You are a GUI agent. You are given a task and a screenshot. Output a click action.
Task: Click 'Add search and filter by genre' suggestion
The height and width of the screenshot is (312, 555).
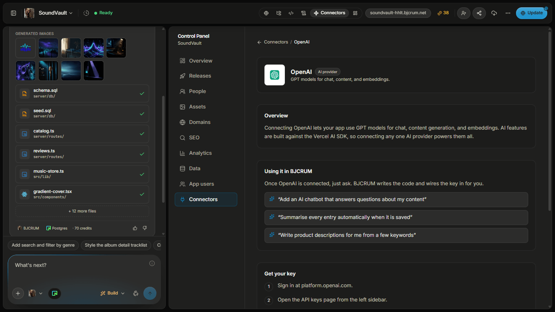click(x=43, y=245)
